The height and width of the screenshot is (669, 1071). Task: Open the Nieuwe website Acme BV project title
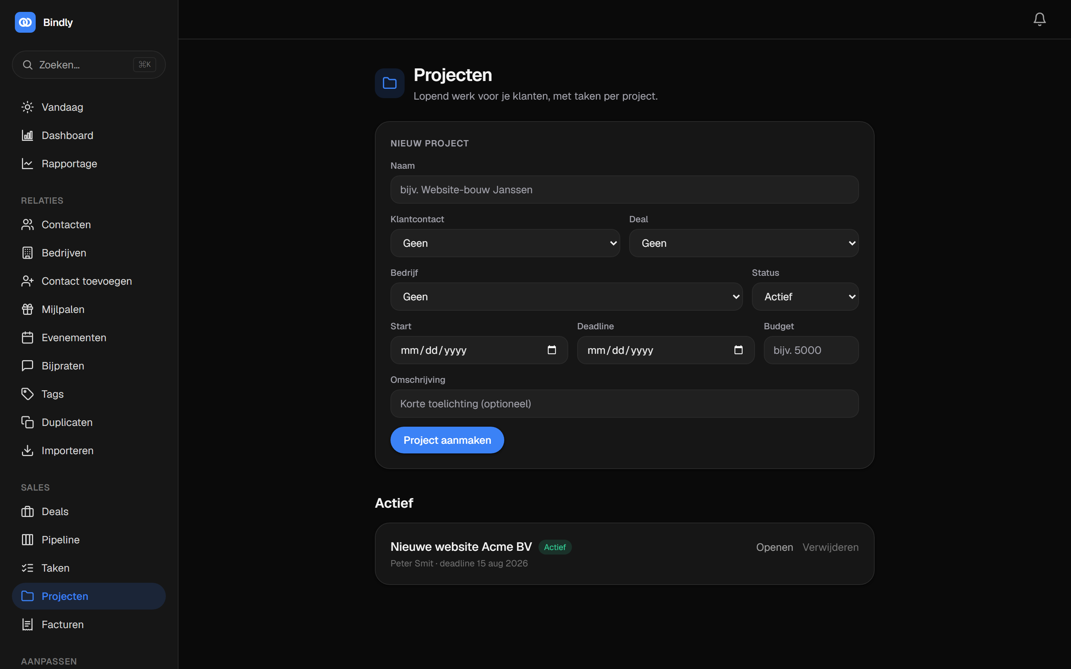click(461, 547)
